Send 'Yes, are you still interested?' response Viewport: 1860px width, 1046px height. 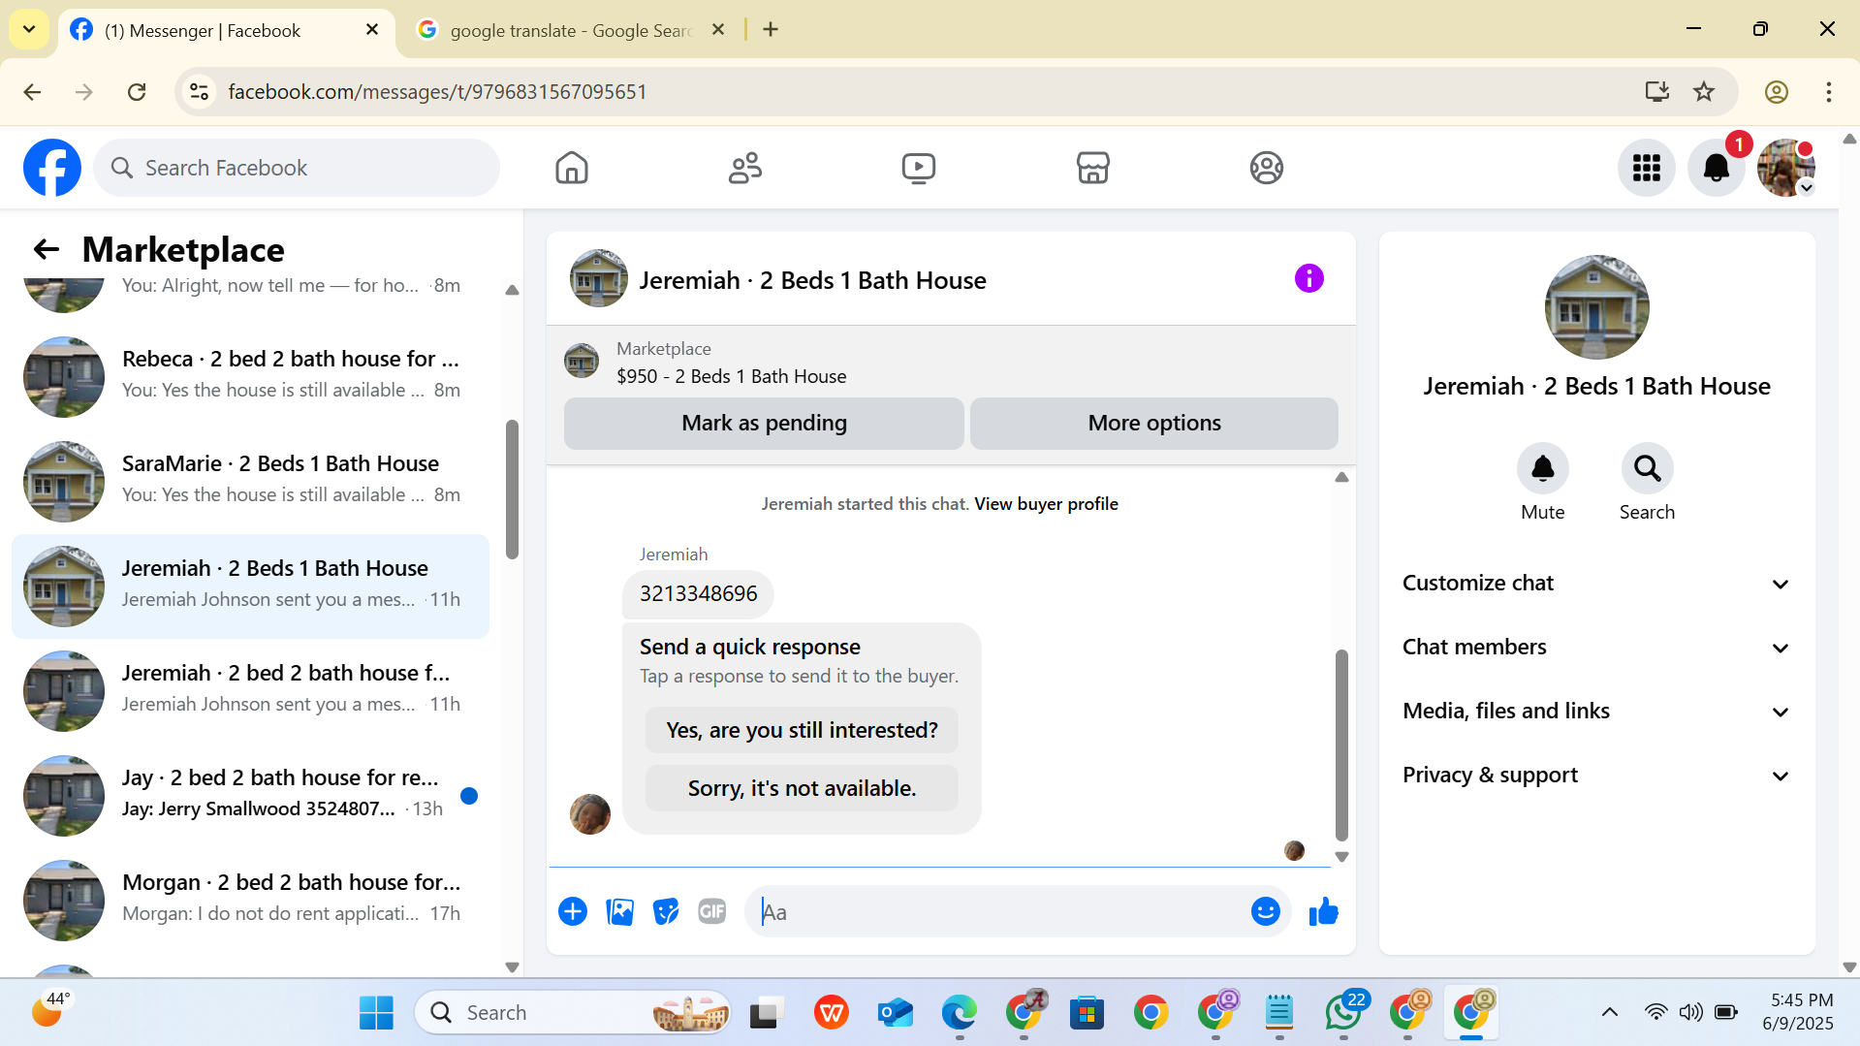tap(802, 730)
